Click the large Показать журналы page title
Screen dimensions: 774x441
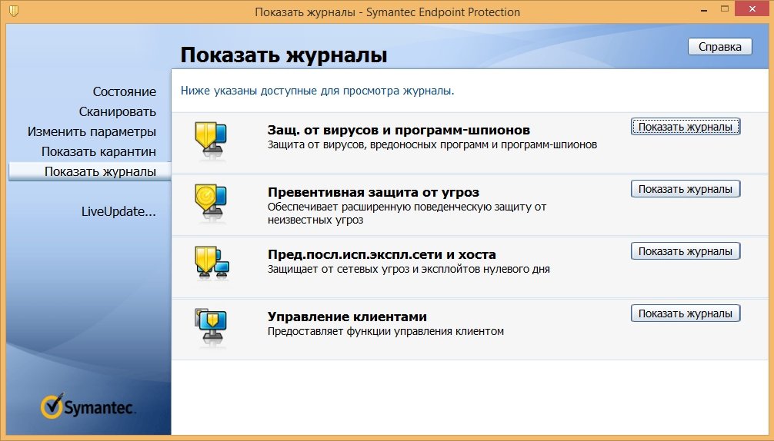coord(283,55)
